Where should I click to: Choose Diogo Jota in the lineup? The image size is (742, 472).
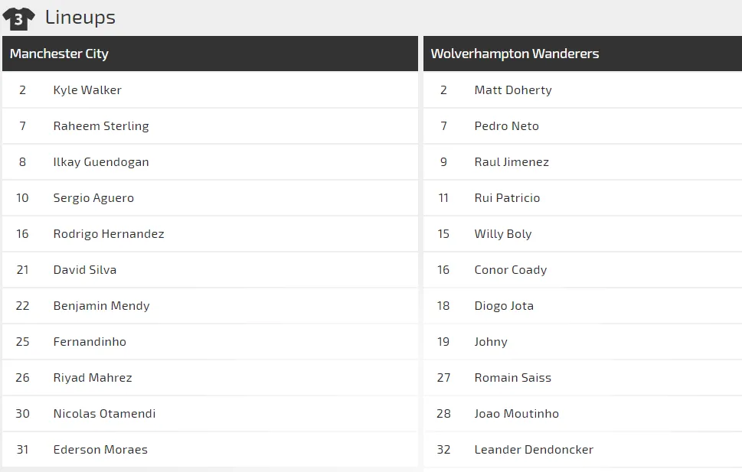(504, 306)
